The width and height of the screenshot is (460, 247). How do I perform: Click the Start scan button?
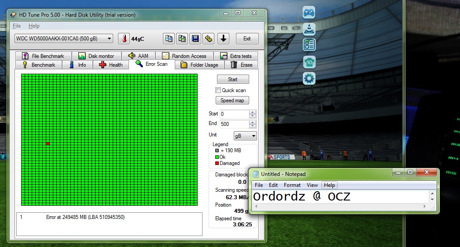point(233,79)
